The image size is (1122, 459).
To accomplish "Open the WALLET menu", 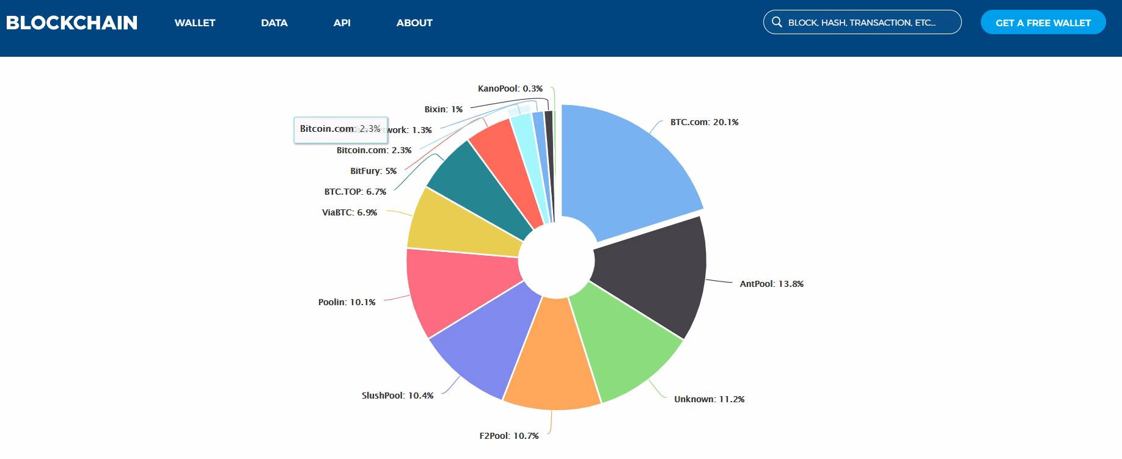I will 195,23.
